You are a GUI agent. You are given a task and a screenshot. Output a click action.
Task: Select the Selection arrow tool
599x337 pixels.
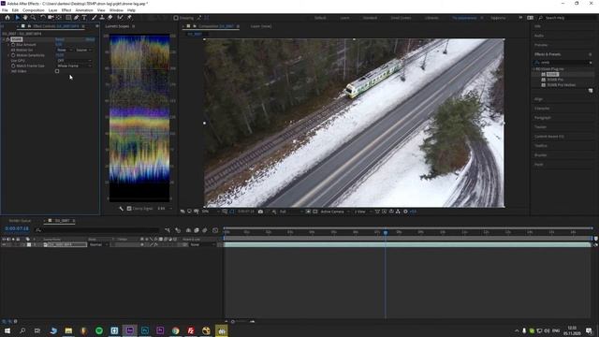(17, 18)
